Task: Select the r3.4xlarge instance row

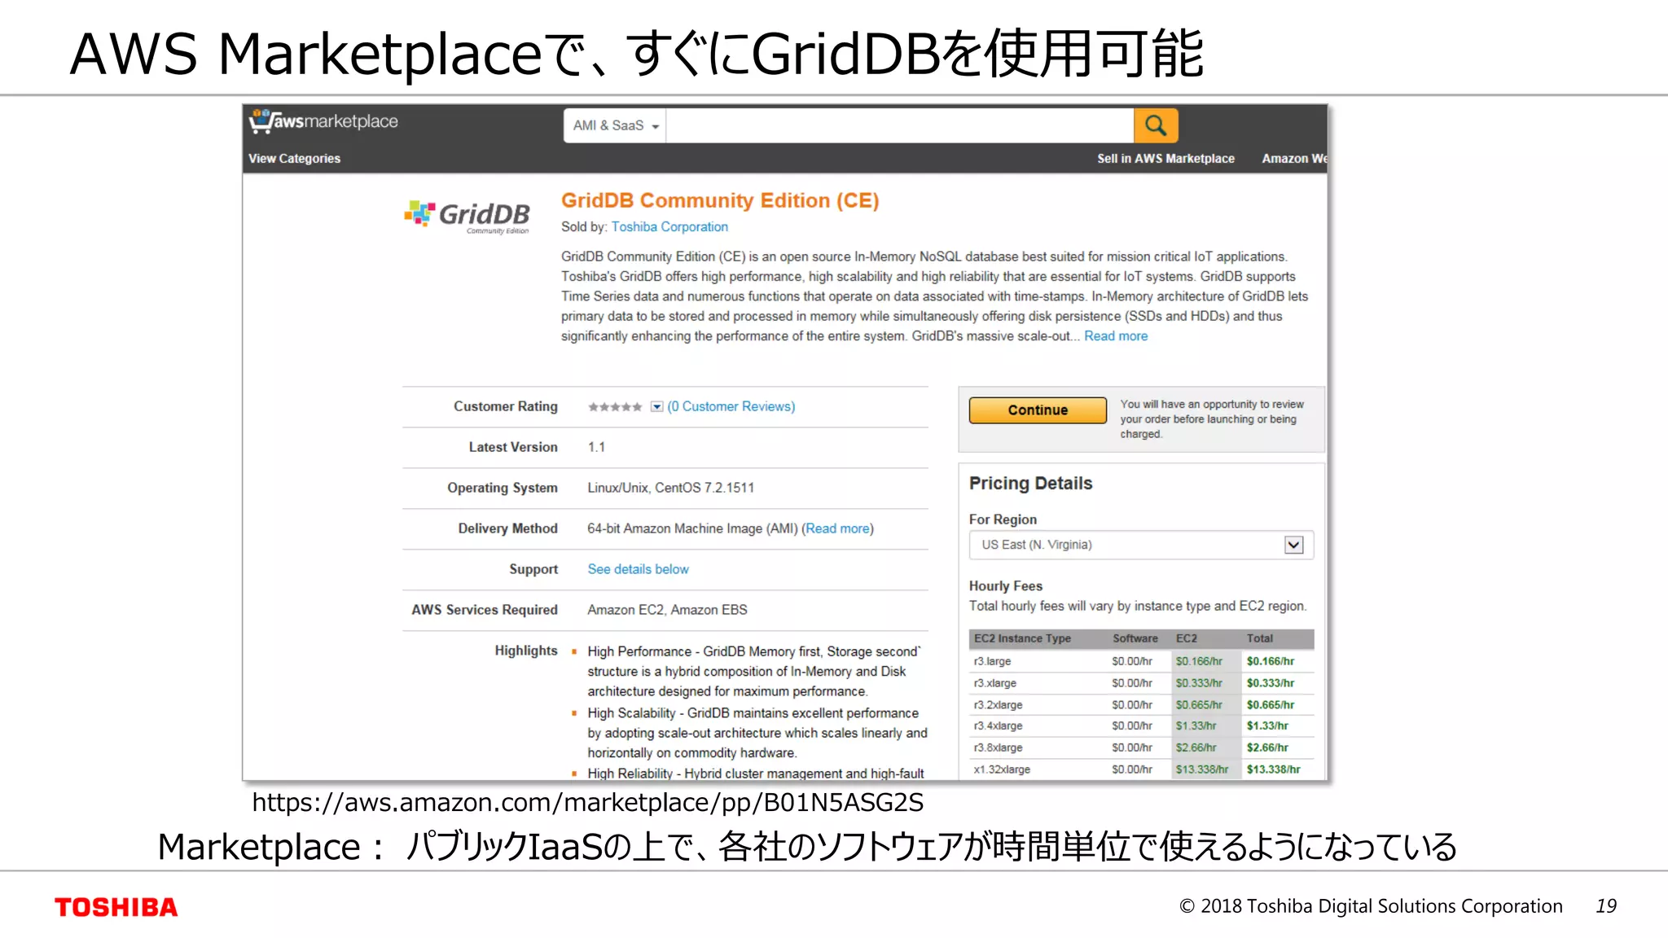Action: [1141, 725]
